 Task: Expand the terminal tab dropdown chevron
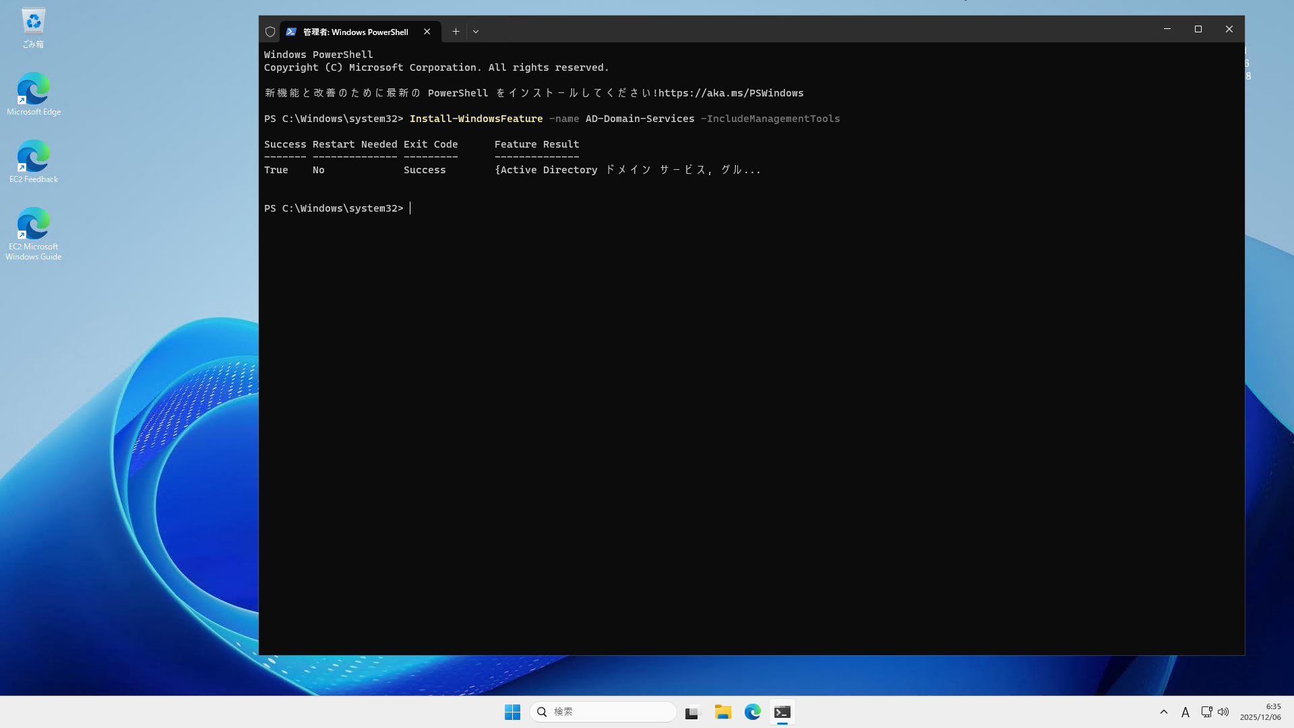tap(476, 32)
